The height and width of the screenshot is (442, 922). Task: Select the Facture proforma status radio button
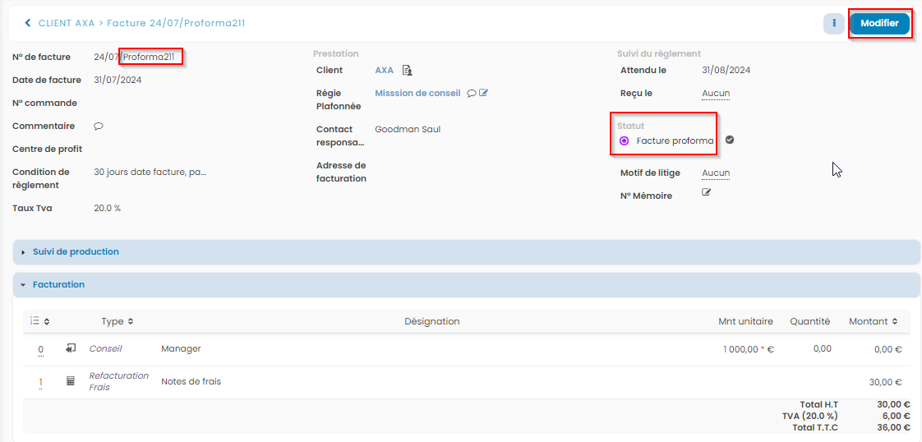coord(625,141)
